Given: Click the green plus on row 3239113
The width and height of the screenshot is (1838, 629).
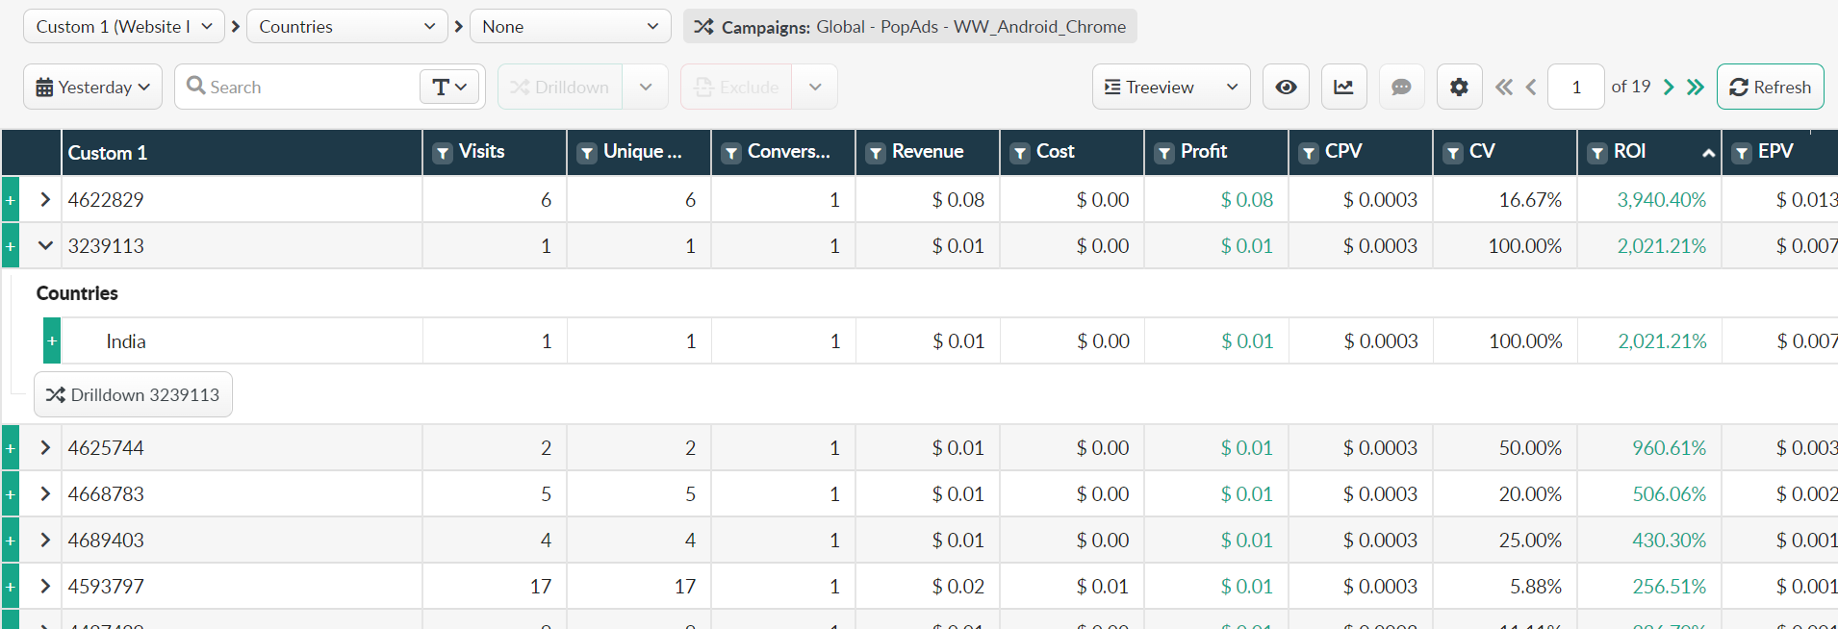Looking at the screenshot, I should [11, 246].
